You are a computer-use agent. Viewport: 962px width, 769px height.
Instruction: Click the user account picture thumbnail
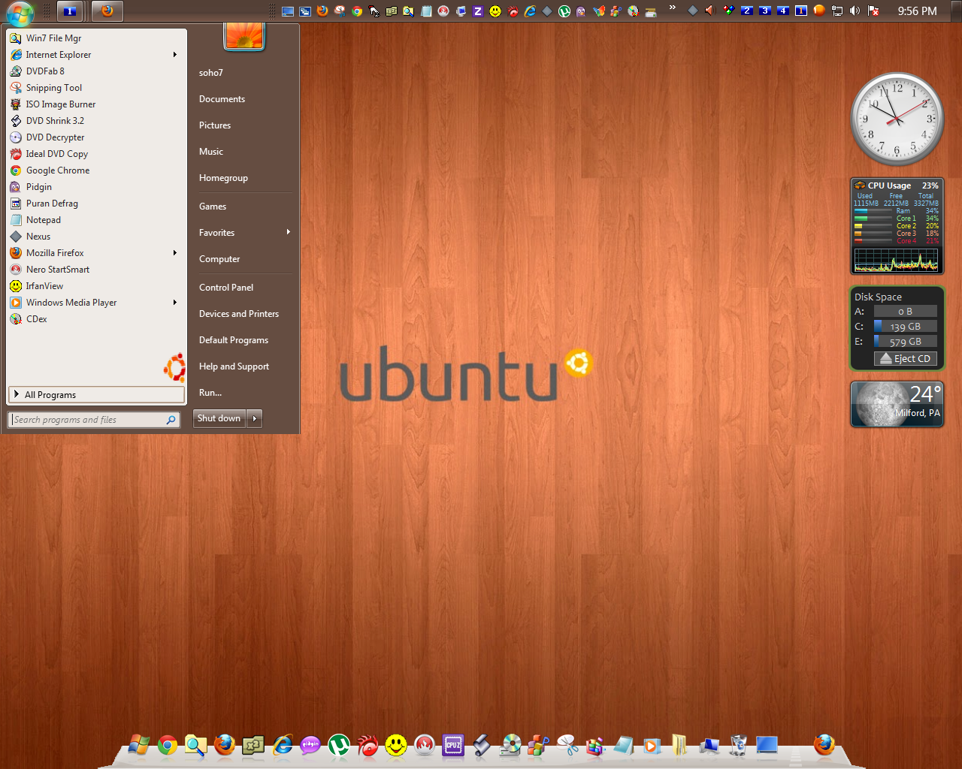point(244,37)
